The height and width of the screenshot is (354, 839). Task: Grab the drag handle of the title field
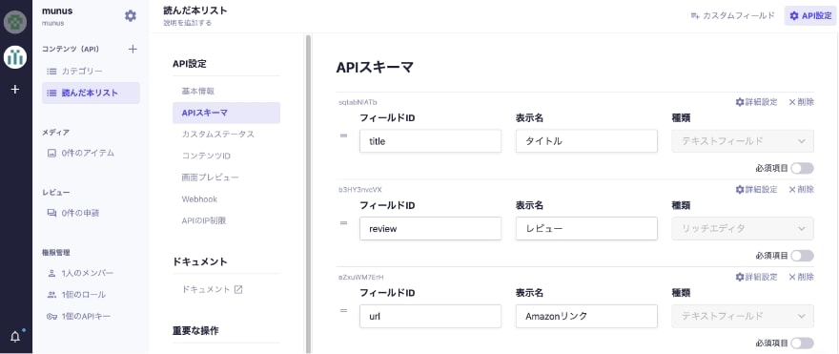click(x=343, y=135)
